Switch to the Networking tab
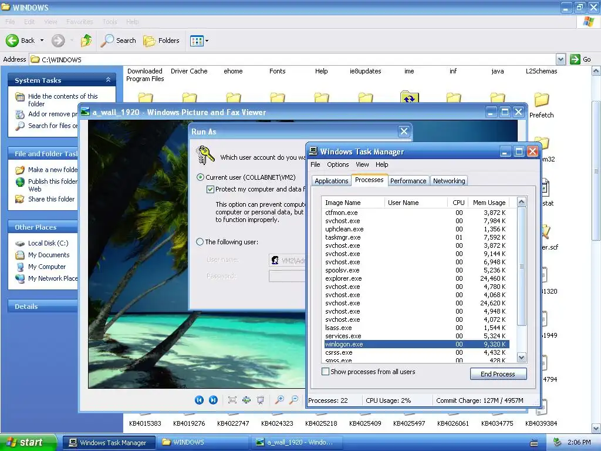Viewport: 601px width, 451px height. click(449, 181)
